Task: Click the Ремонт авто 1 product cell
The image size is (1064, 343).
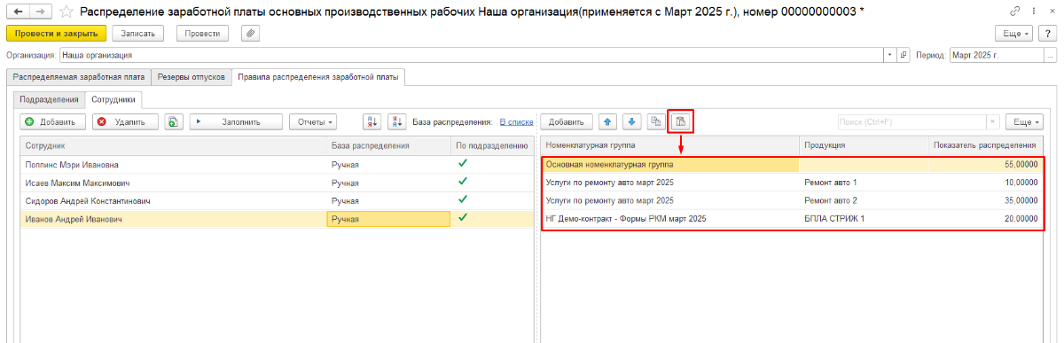Action: (x=863, y=182)
